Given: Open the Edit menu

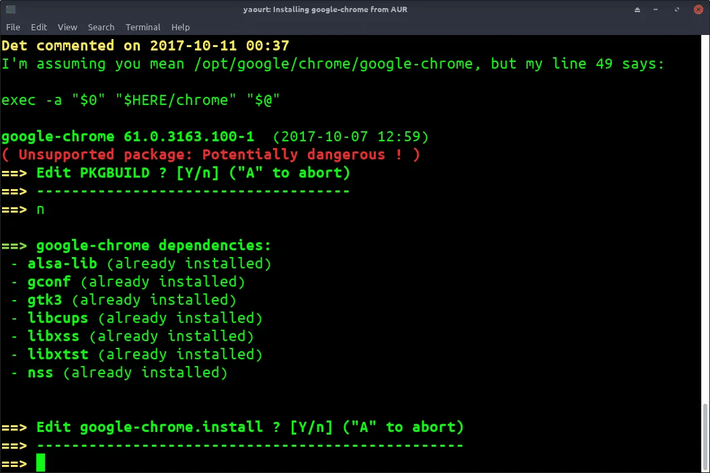Looking at the screenshot, I should [38, 27].
